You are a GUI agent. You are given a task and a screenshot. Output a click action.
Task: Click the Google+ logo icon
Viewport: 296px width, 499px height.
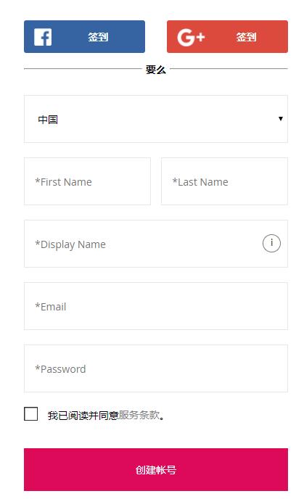[191, 37]
